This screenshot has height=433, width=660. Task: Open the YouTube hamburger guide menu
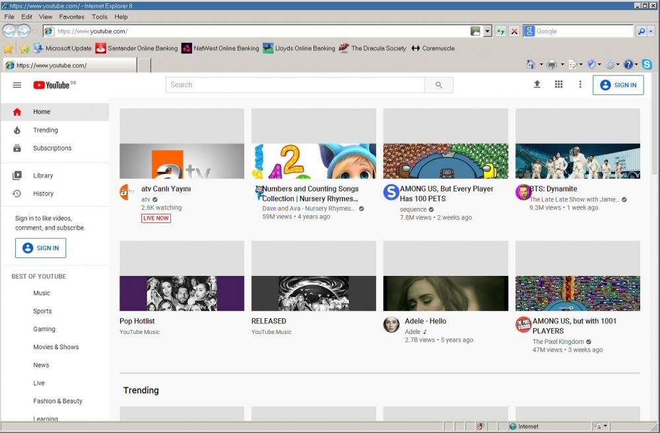pos(17,85)
